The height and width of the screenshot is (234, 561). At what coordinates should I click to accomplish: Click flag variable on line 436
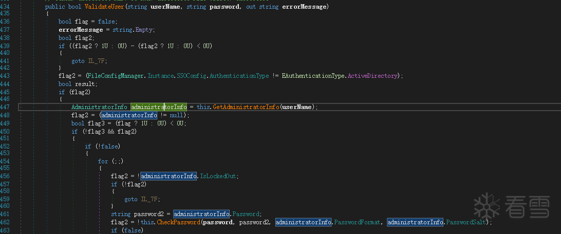click(x=81, y=22)
